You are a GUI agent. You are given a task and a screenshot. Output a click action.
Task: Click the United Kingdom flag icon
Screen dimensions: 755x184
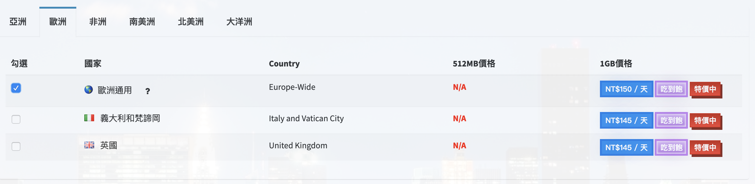coord(89,145)
